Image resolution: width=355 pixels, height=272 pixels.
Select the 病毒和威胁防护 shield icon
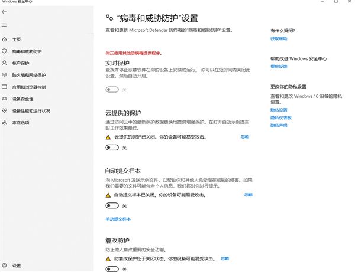tap(5, 51)
